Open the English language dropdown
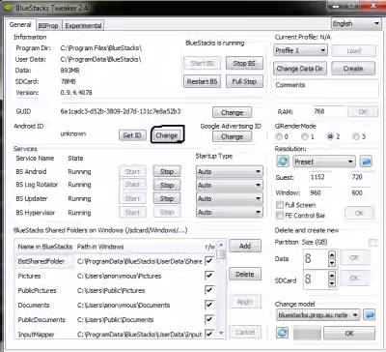 [x=356, y=24]
